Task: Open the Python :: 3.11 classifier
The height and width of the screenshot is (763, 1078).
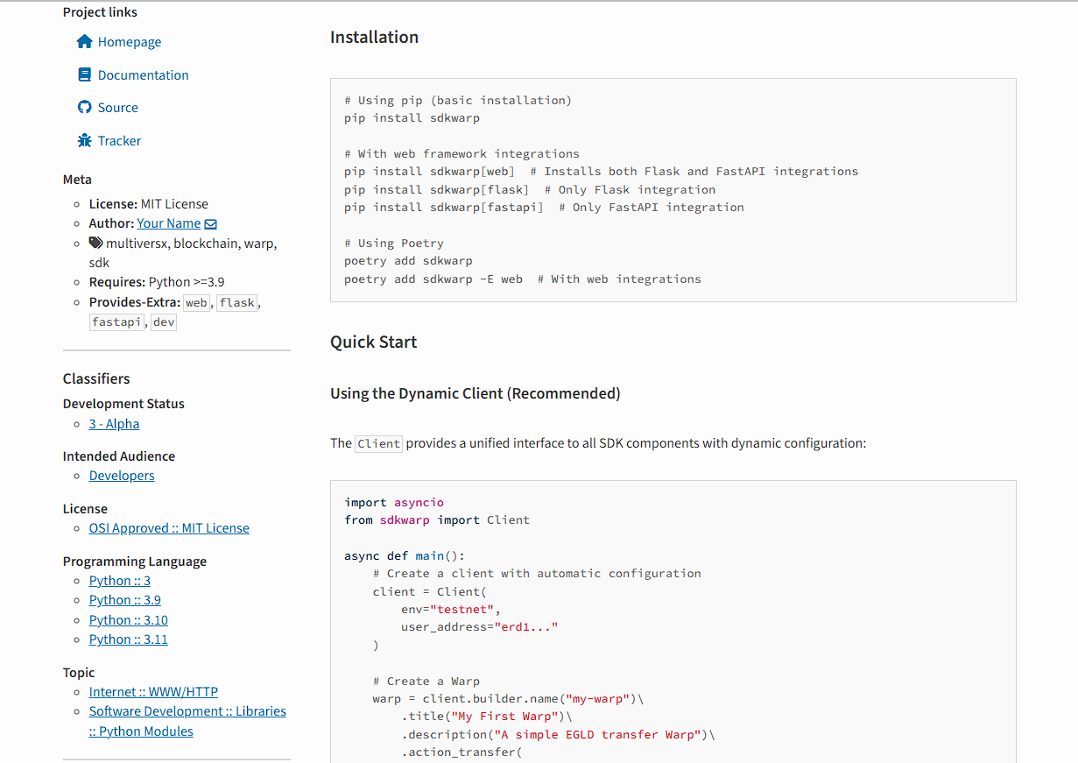Action: point(129,639)
